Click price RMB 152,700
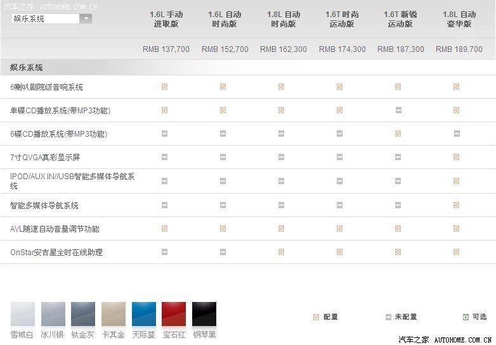The image size is (496, 345). coord(225,49)
